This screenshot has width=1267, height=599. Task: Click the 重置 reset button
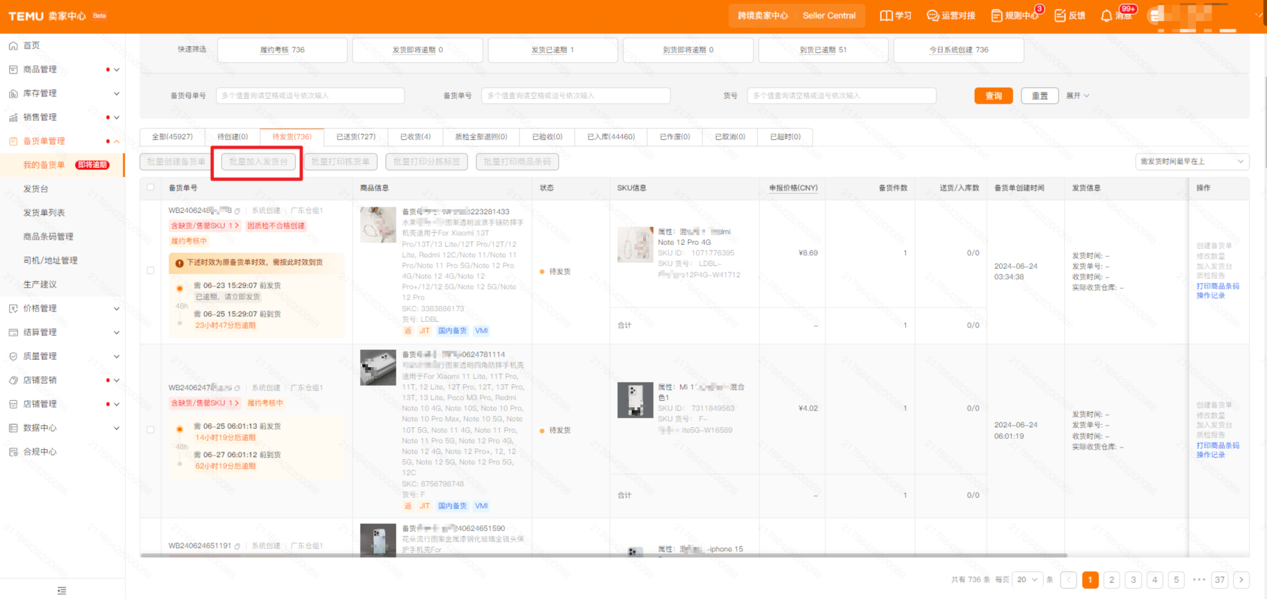coord(1039,96)
